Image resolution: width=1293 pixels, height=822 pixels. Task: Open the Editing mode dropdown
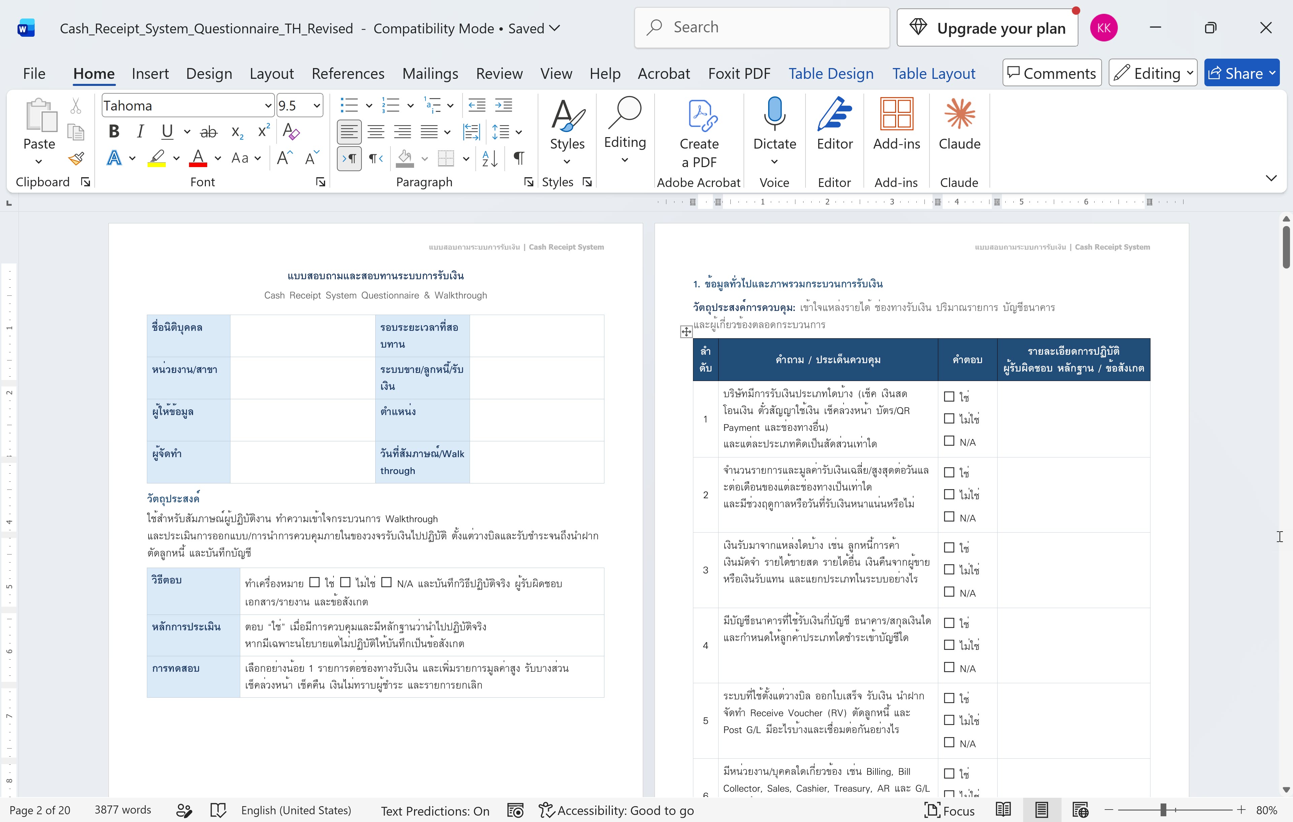coord(1152,73)
